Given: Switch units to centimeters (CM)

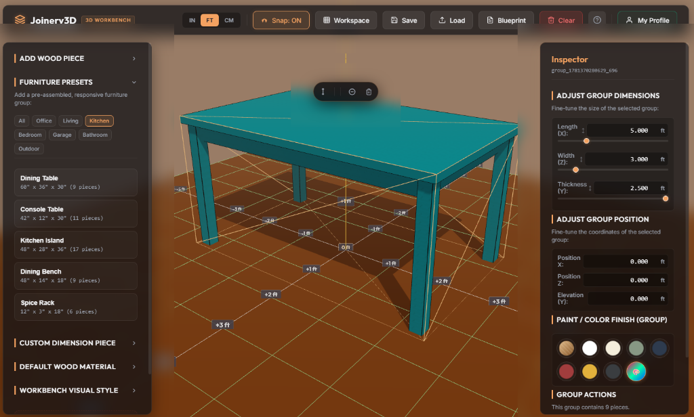Looking at the screenshot, I should point(229,20).
